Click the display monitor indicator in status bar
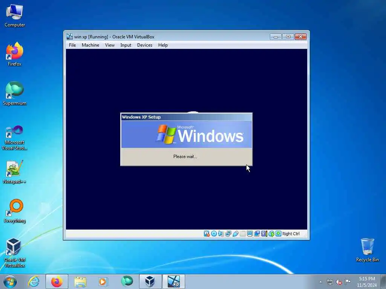This screenshot has height=289, width=386. [250, 234]
